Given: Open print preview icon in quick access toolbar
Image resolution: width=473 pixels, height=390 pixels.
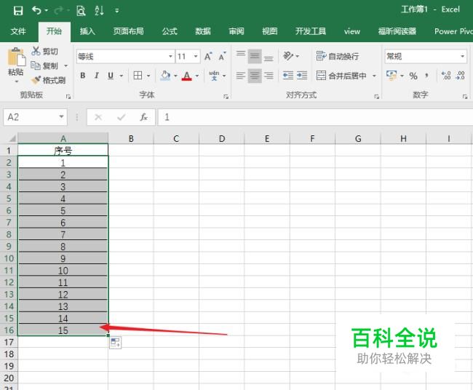Looking at the screenshot, I should point(81,11).
